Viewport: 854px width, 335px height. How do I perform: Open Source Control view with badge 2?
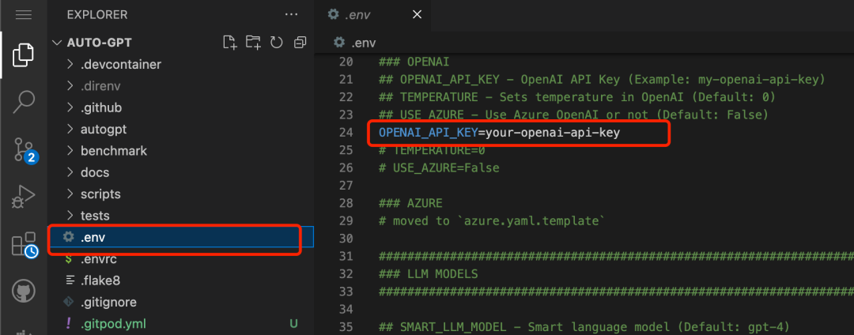coord(24,149)
